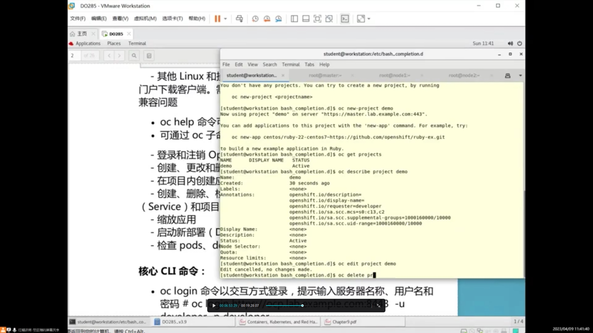Click the 1/4 workspace switcher

pos(519,322)
